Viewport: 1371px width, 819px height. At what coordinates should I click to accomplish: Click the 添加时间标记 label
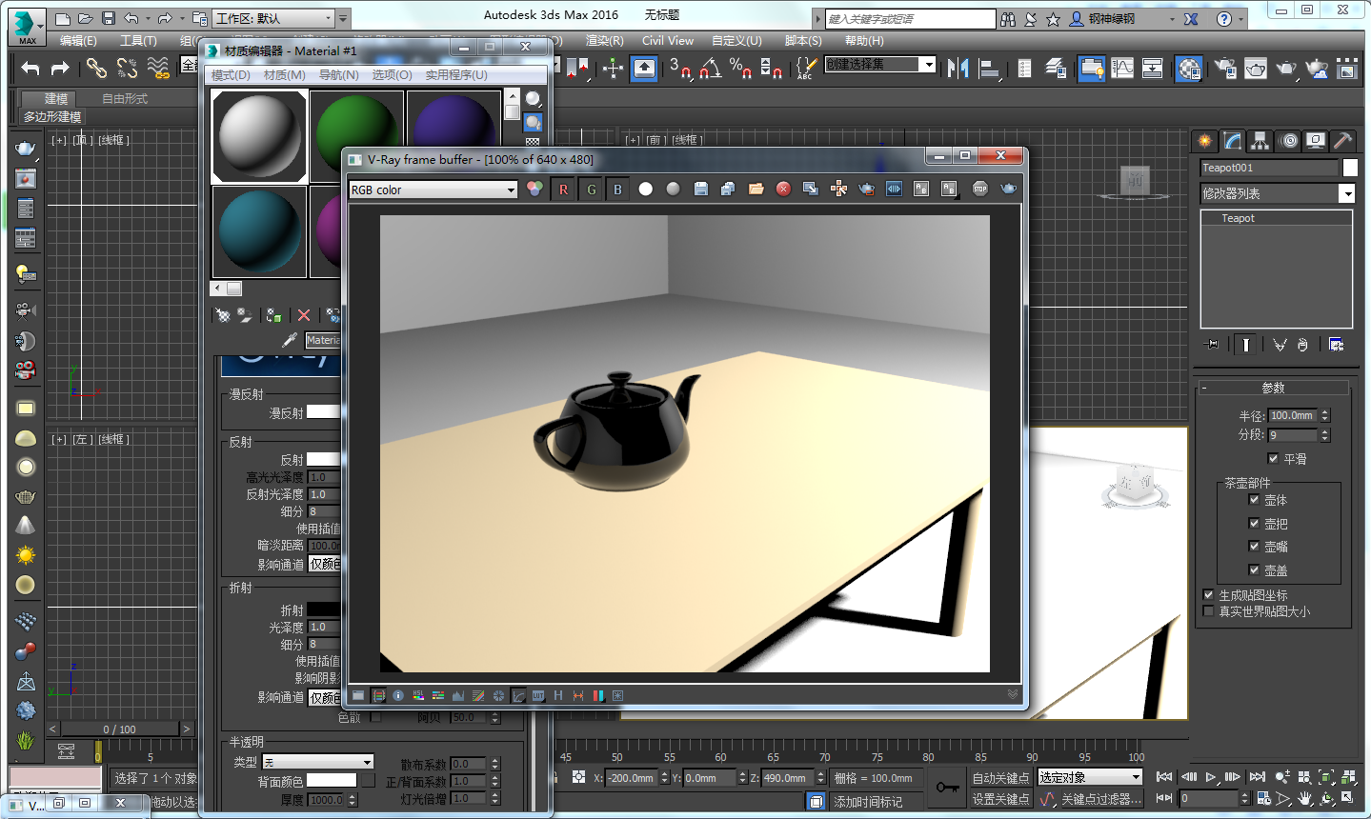point(869,801)
